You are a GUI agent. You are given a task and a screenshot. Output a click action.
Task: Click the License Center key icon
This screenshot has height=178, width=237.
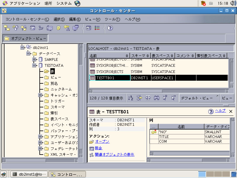point(67,28)
